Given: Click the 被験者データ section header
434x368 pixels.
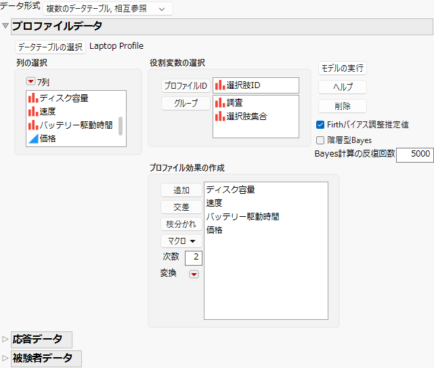Looking at the screenshot, I should click(x=46, y=359).
